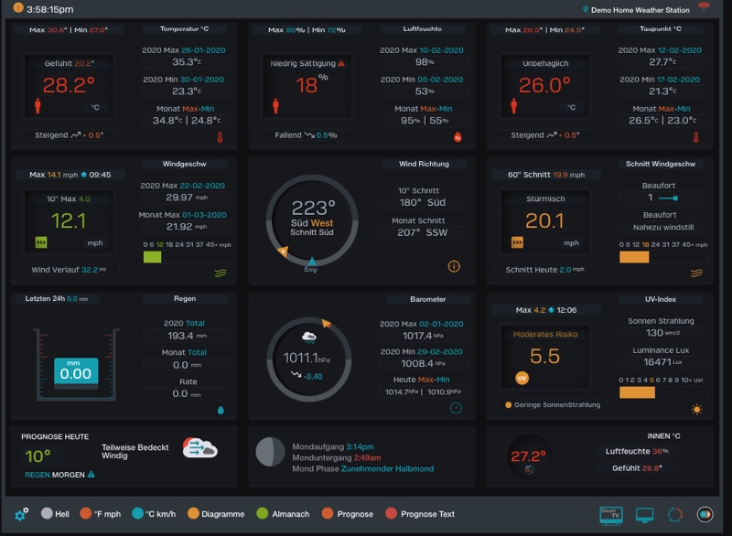Toggle the color theme switch at bottom right

pyautogui.click(x=705, y=515)
